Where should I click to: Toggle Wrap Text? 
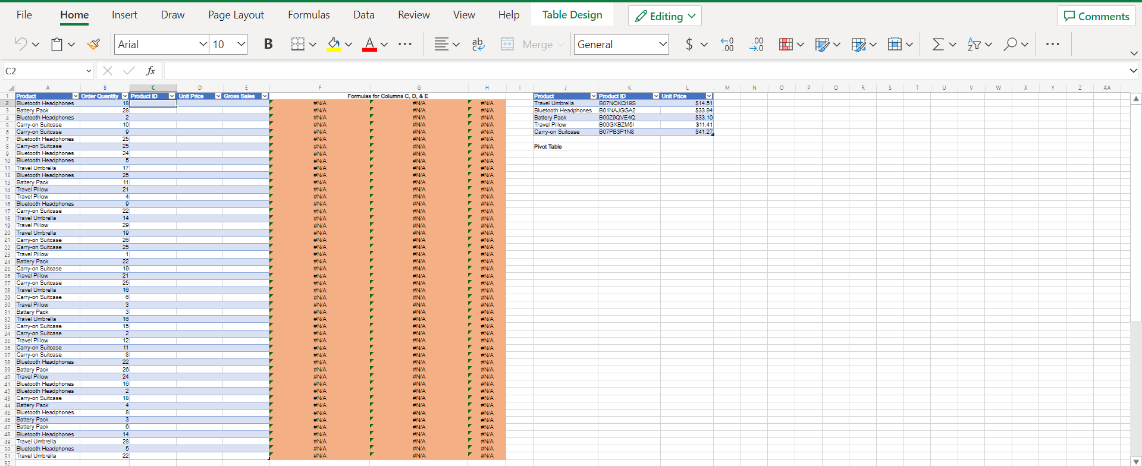point(478,44)
